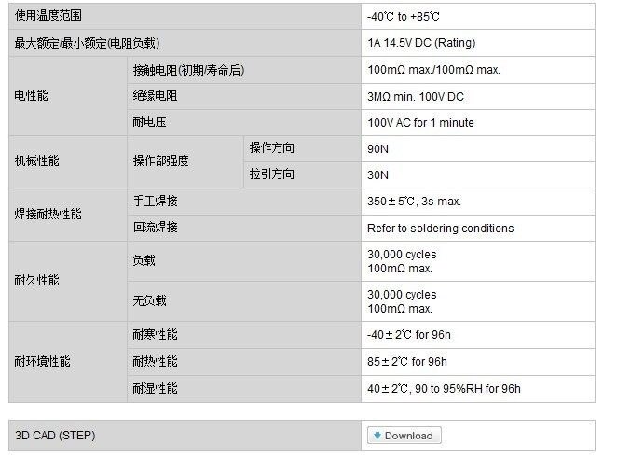Click the 接触电阻(初期/寿命后) label
Viewport: 617px width, 459px height.
(189, 70)
